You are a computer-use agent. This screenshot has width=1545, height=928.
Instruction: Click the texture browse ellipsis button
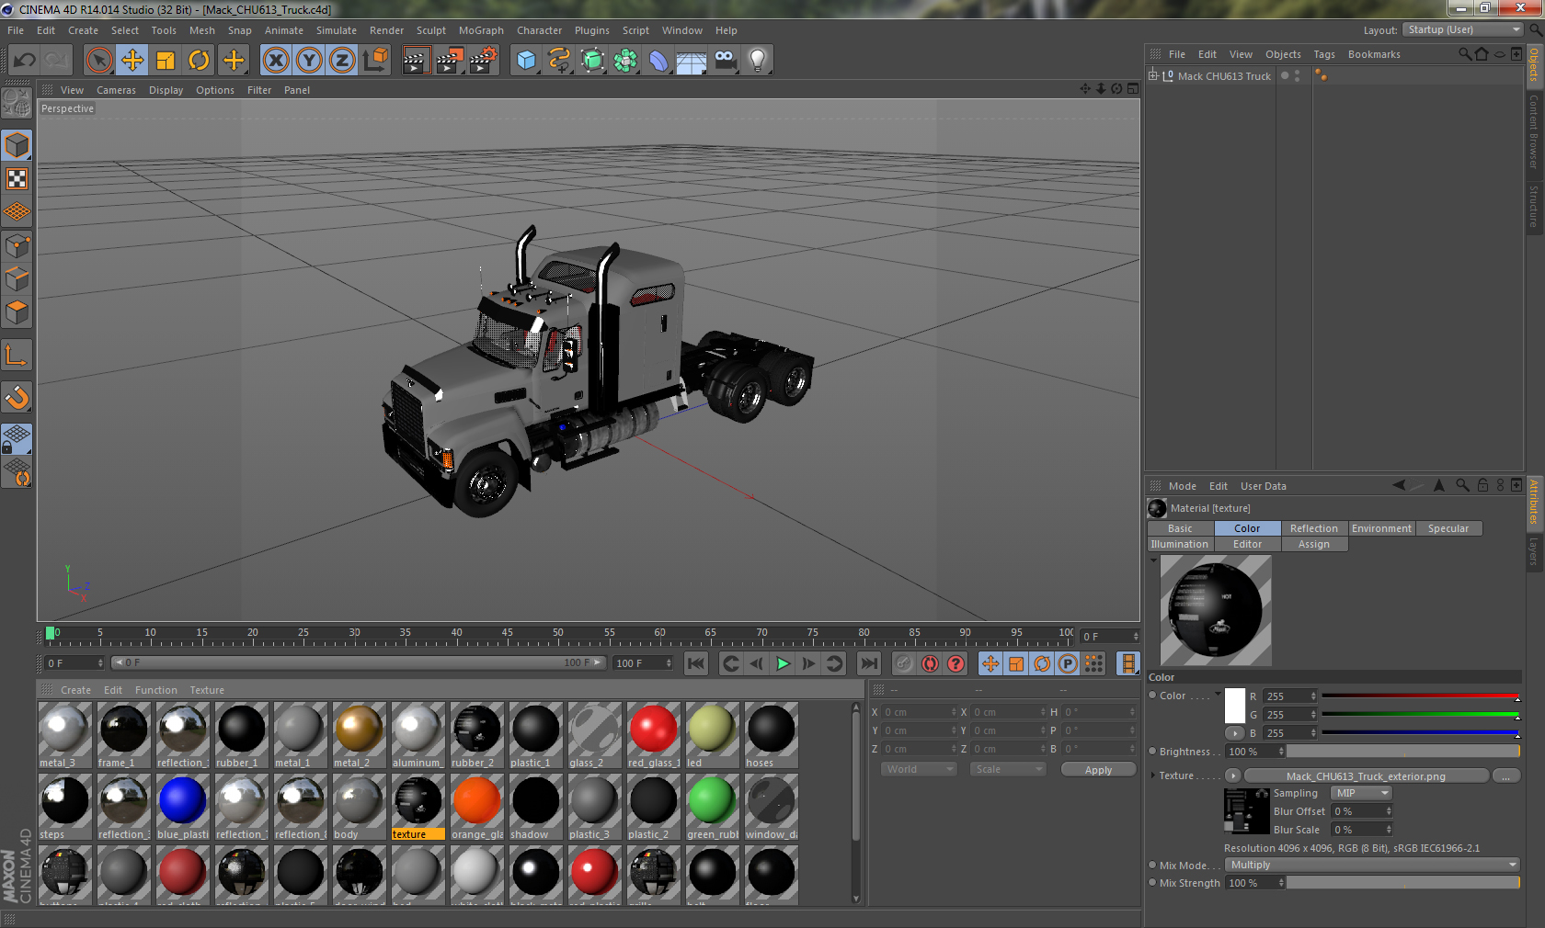1505,776
